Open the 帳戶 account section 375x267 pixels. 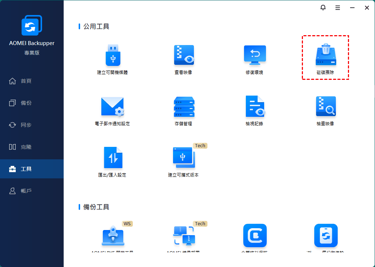point(32,191)
